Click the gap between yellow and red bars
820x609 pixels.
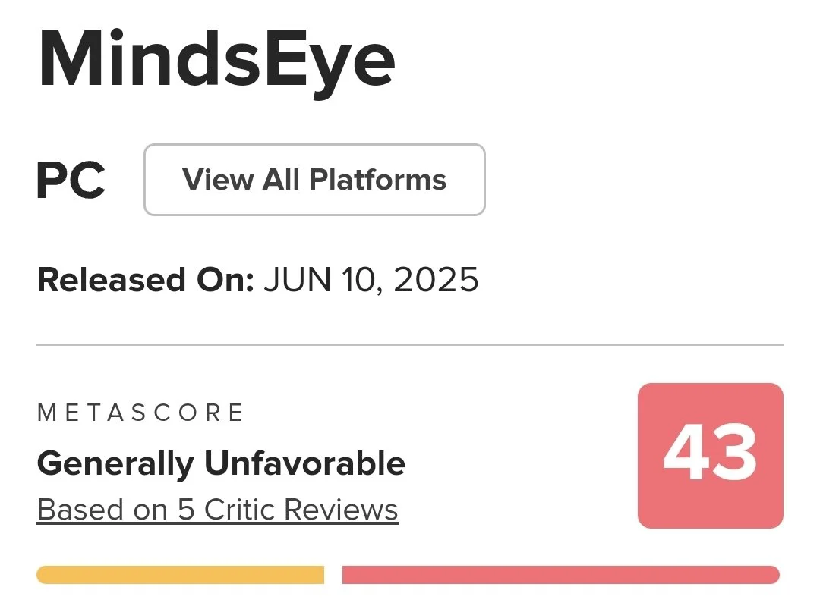333,575
